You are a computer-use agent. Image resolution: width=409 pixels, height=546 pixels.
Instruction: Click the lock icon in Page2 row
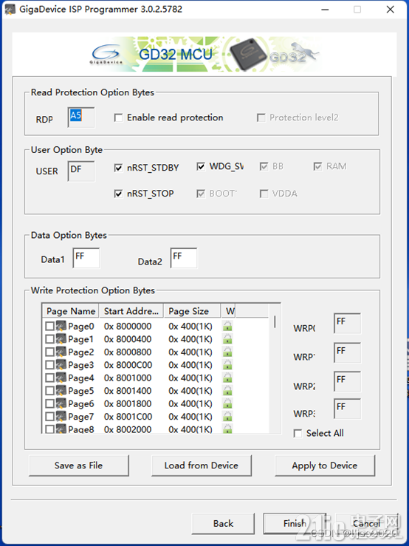tap(227, 352)
